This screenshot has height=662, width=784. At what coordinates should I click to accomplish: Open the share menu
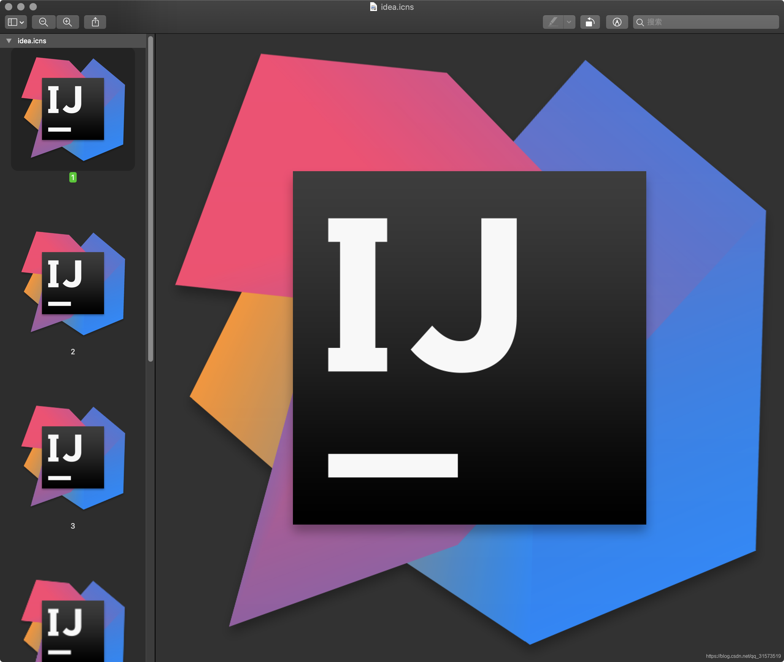pyautogui.click(x=95, y=22)
